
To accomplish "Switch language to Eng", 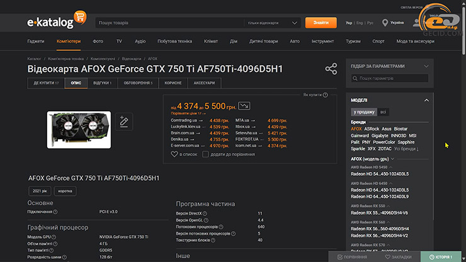I will (x=360, y=23).
